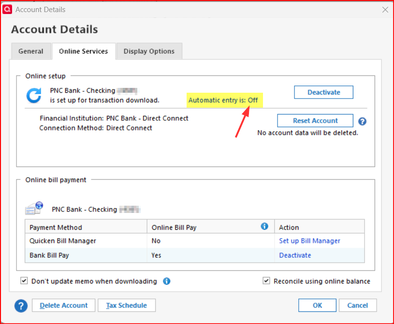394x324 pixels.
Task: Click info icon beside memo download option
Action: click(x=167, y=281)
